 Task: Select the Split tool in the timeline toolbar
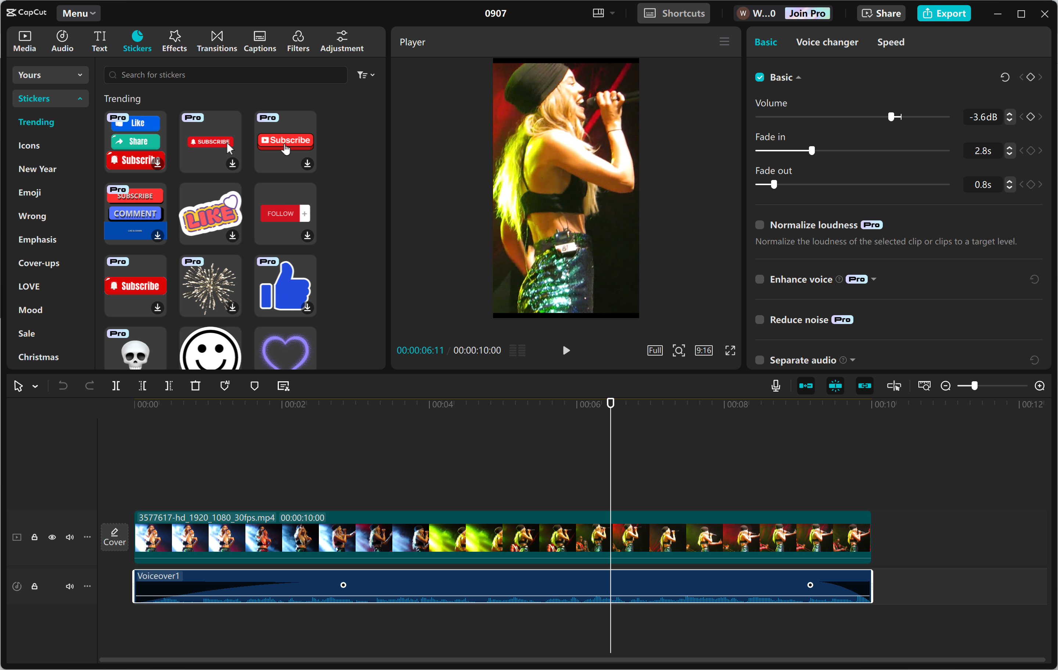116,386
